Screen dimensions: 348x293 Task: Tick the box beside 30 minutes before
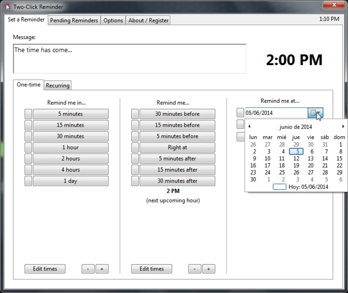coord(135,114)
